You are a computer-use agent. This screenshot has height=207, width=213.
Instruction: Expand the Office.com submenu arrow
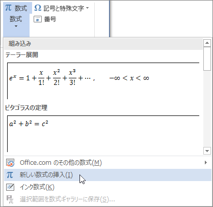pos(206,163)
